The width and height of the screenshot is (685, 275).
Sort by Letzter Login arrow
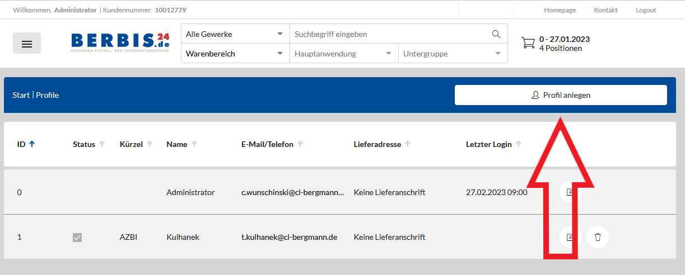pyautogui.click(x=519, y=144)
